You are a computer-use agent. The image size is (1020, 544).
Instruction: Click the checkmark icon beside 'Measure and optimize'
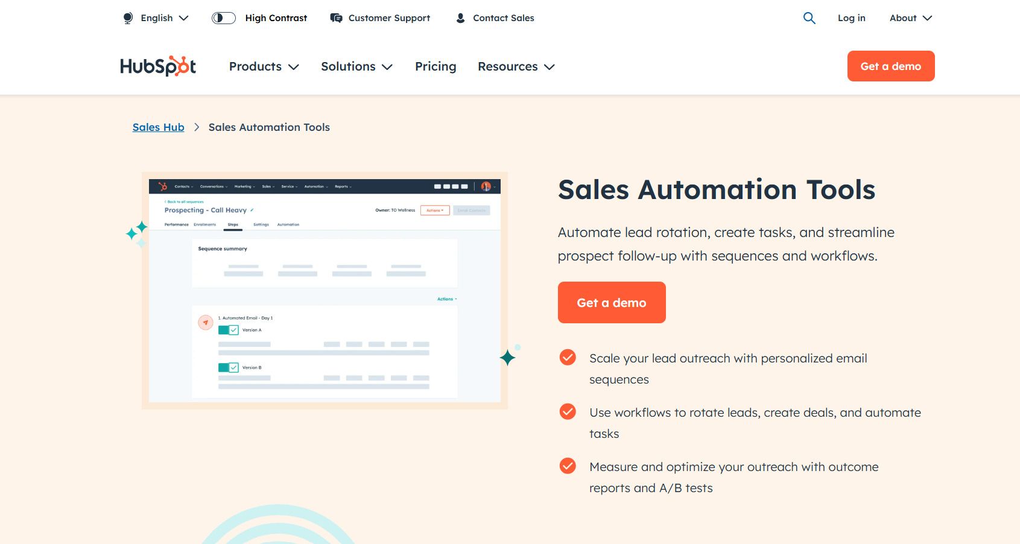[x=568, y=466]
